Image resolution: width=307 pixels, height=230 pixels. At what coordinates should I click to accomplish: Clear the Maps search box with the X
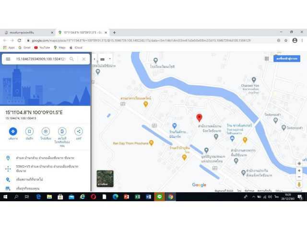84,59
